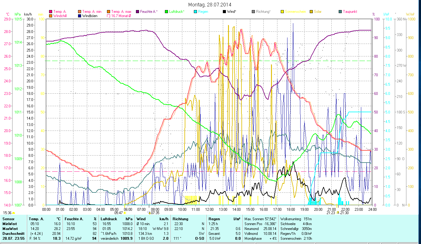This screenshot has width=421, height=244.
Task: Select the MinWert row label
Action: pyautogui.click(x=9, y=224)
